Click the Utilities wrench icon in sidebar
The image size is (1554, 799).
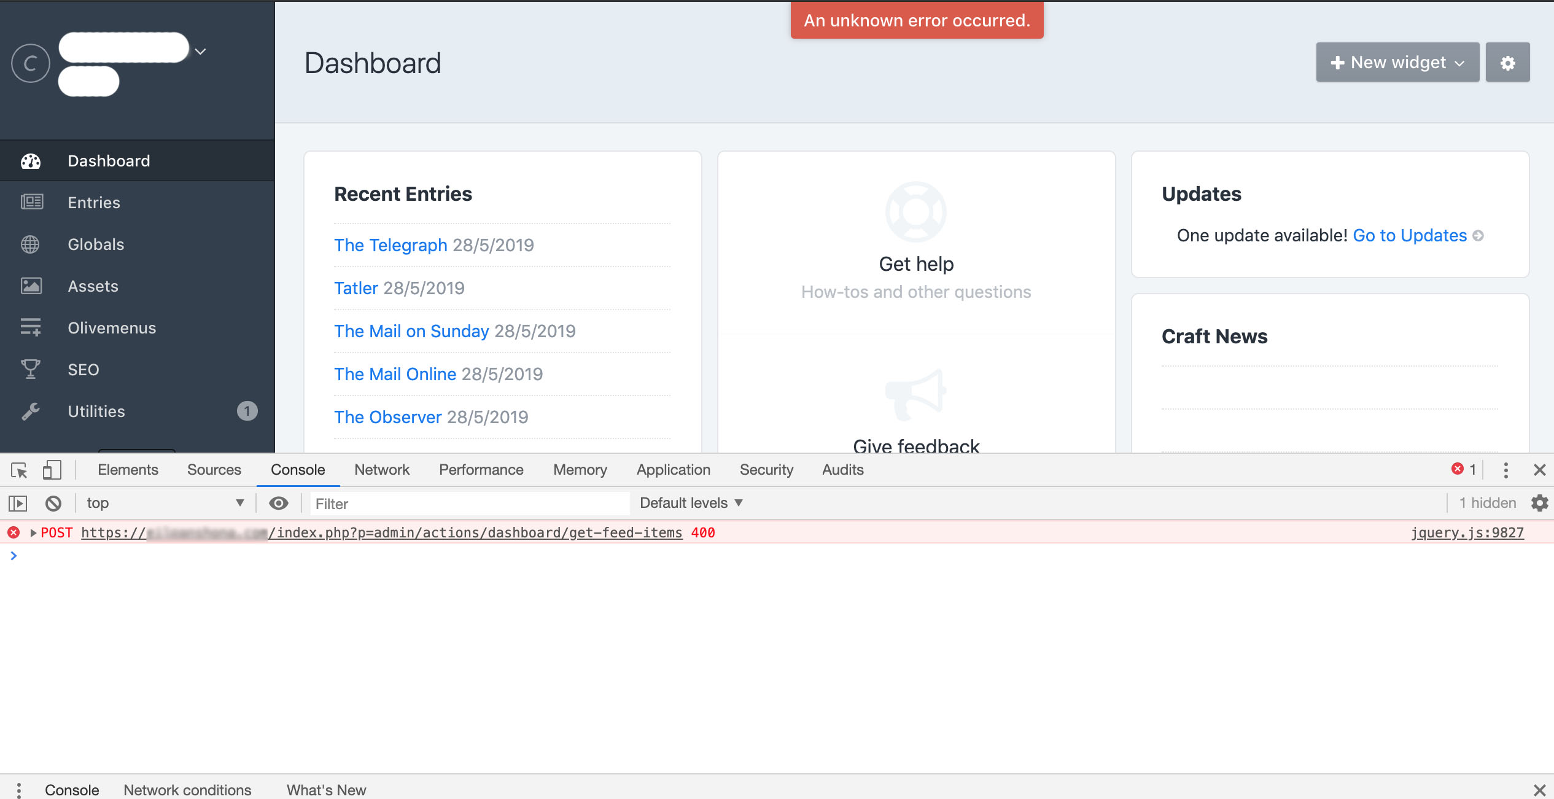pyautogui.click(x=31, y=411)
